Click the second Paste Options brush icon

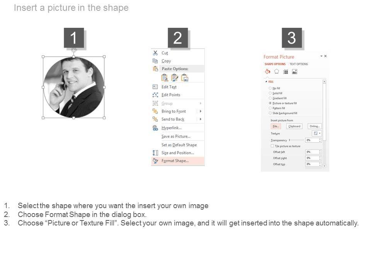(x=175, y=78)
